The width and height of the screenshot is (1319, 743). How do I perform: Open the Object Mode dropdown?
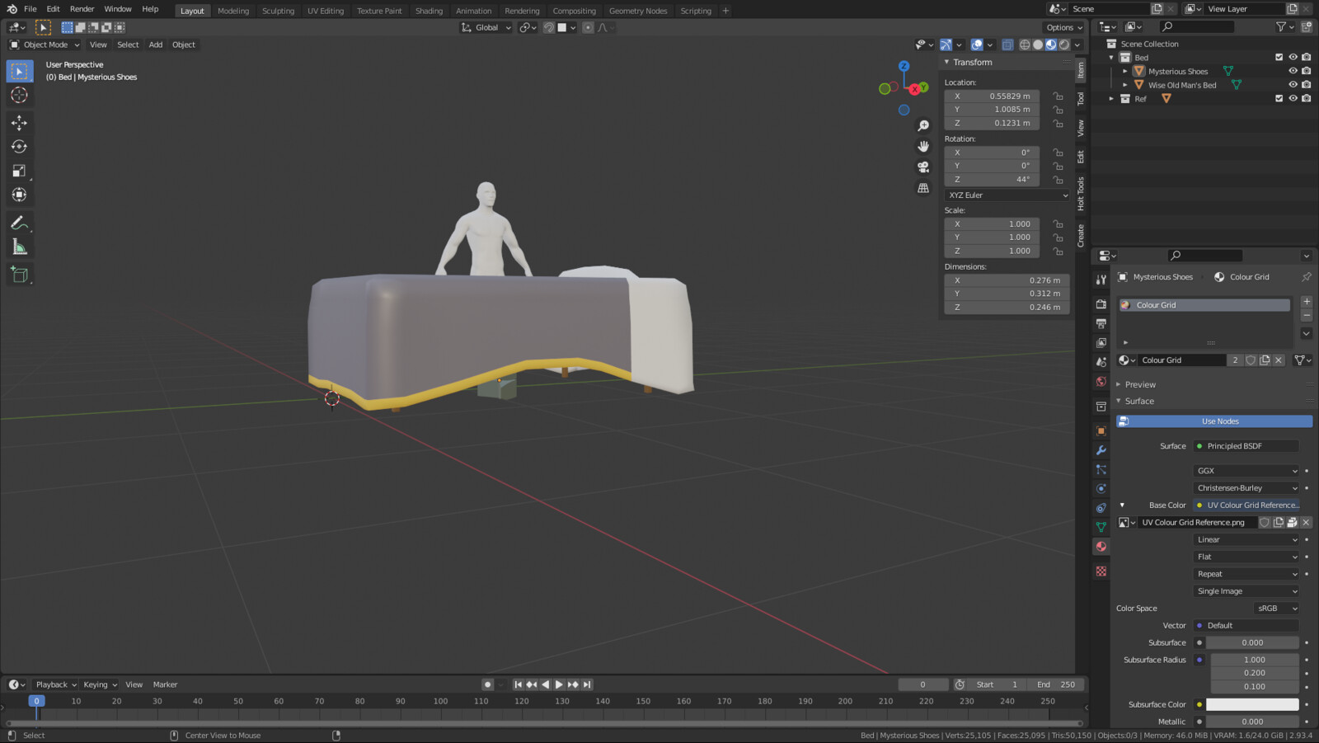45,45
